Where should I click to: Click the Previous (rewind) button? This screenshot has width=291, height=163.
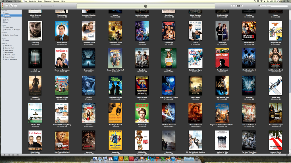coord(7,6)
